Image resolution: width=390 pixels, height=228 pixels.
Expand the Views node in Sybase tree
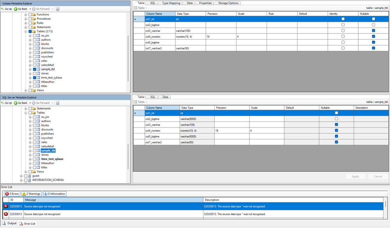click(26, 91)
